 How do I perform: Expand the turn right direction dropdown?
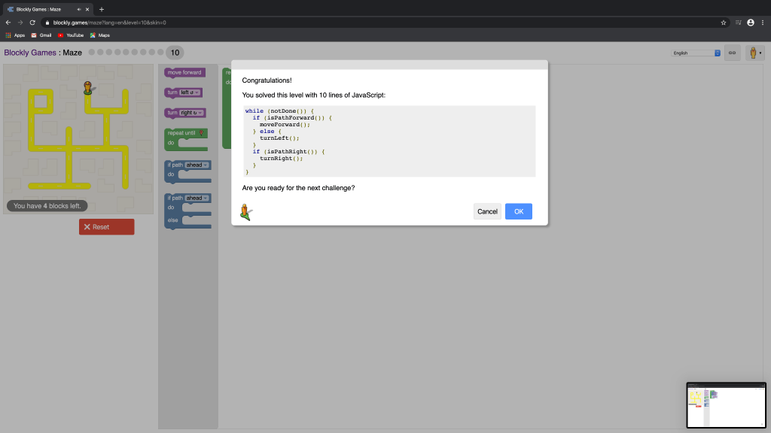[194, 113]
